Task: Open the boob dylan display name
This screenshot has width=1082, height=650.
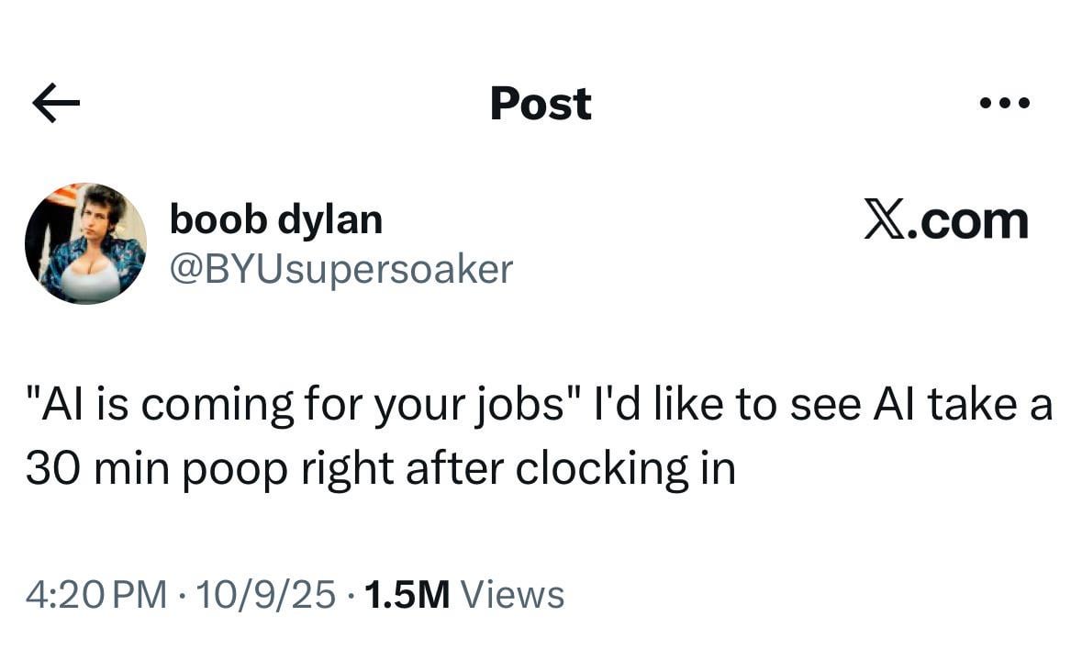Action: (276, 219)
